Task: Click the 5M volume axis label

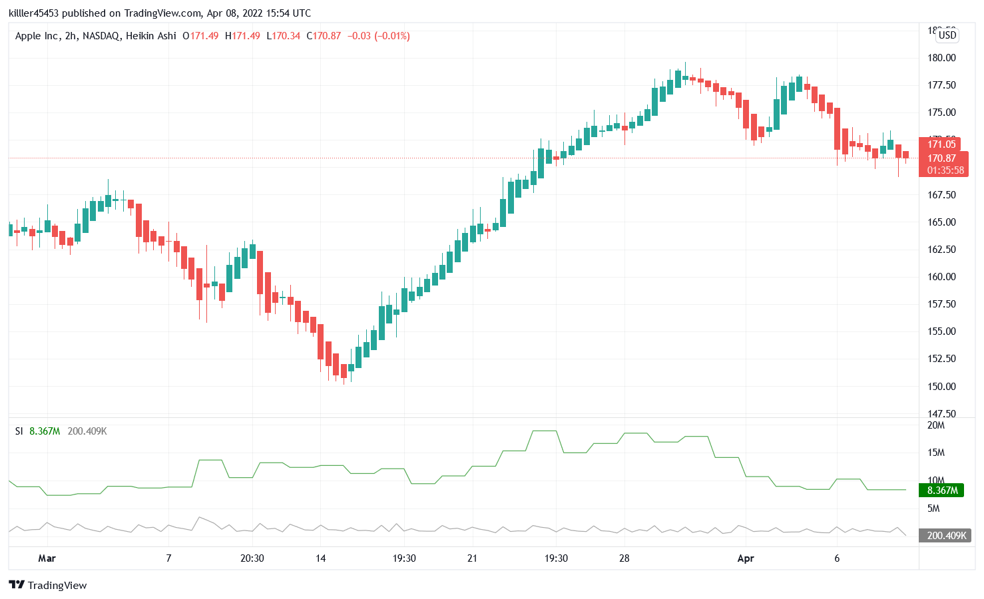Action: 933,508
